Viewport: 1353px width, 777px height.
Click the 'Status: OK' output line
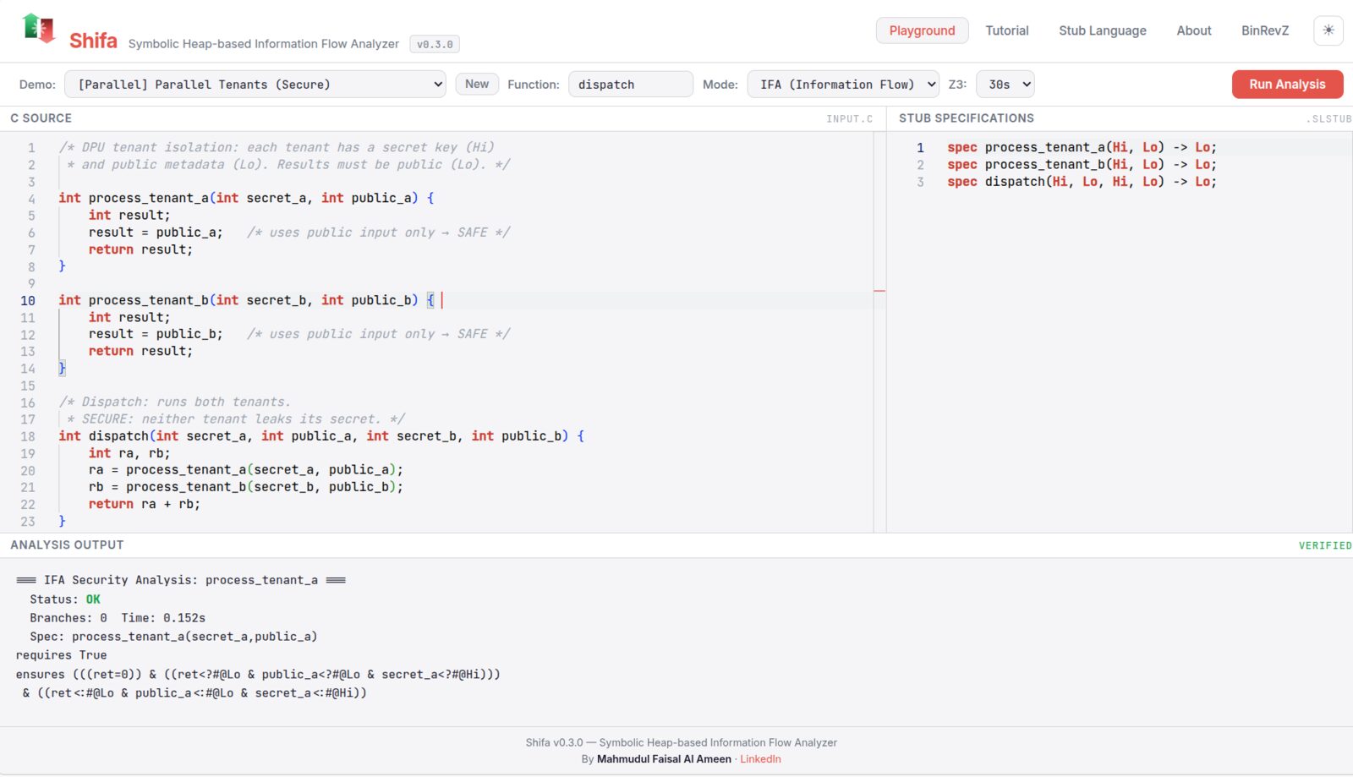pyautogui.click(x=65, y=599)
